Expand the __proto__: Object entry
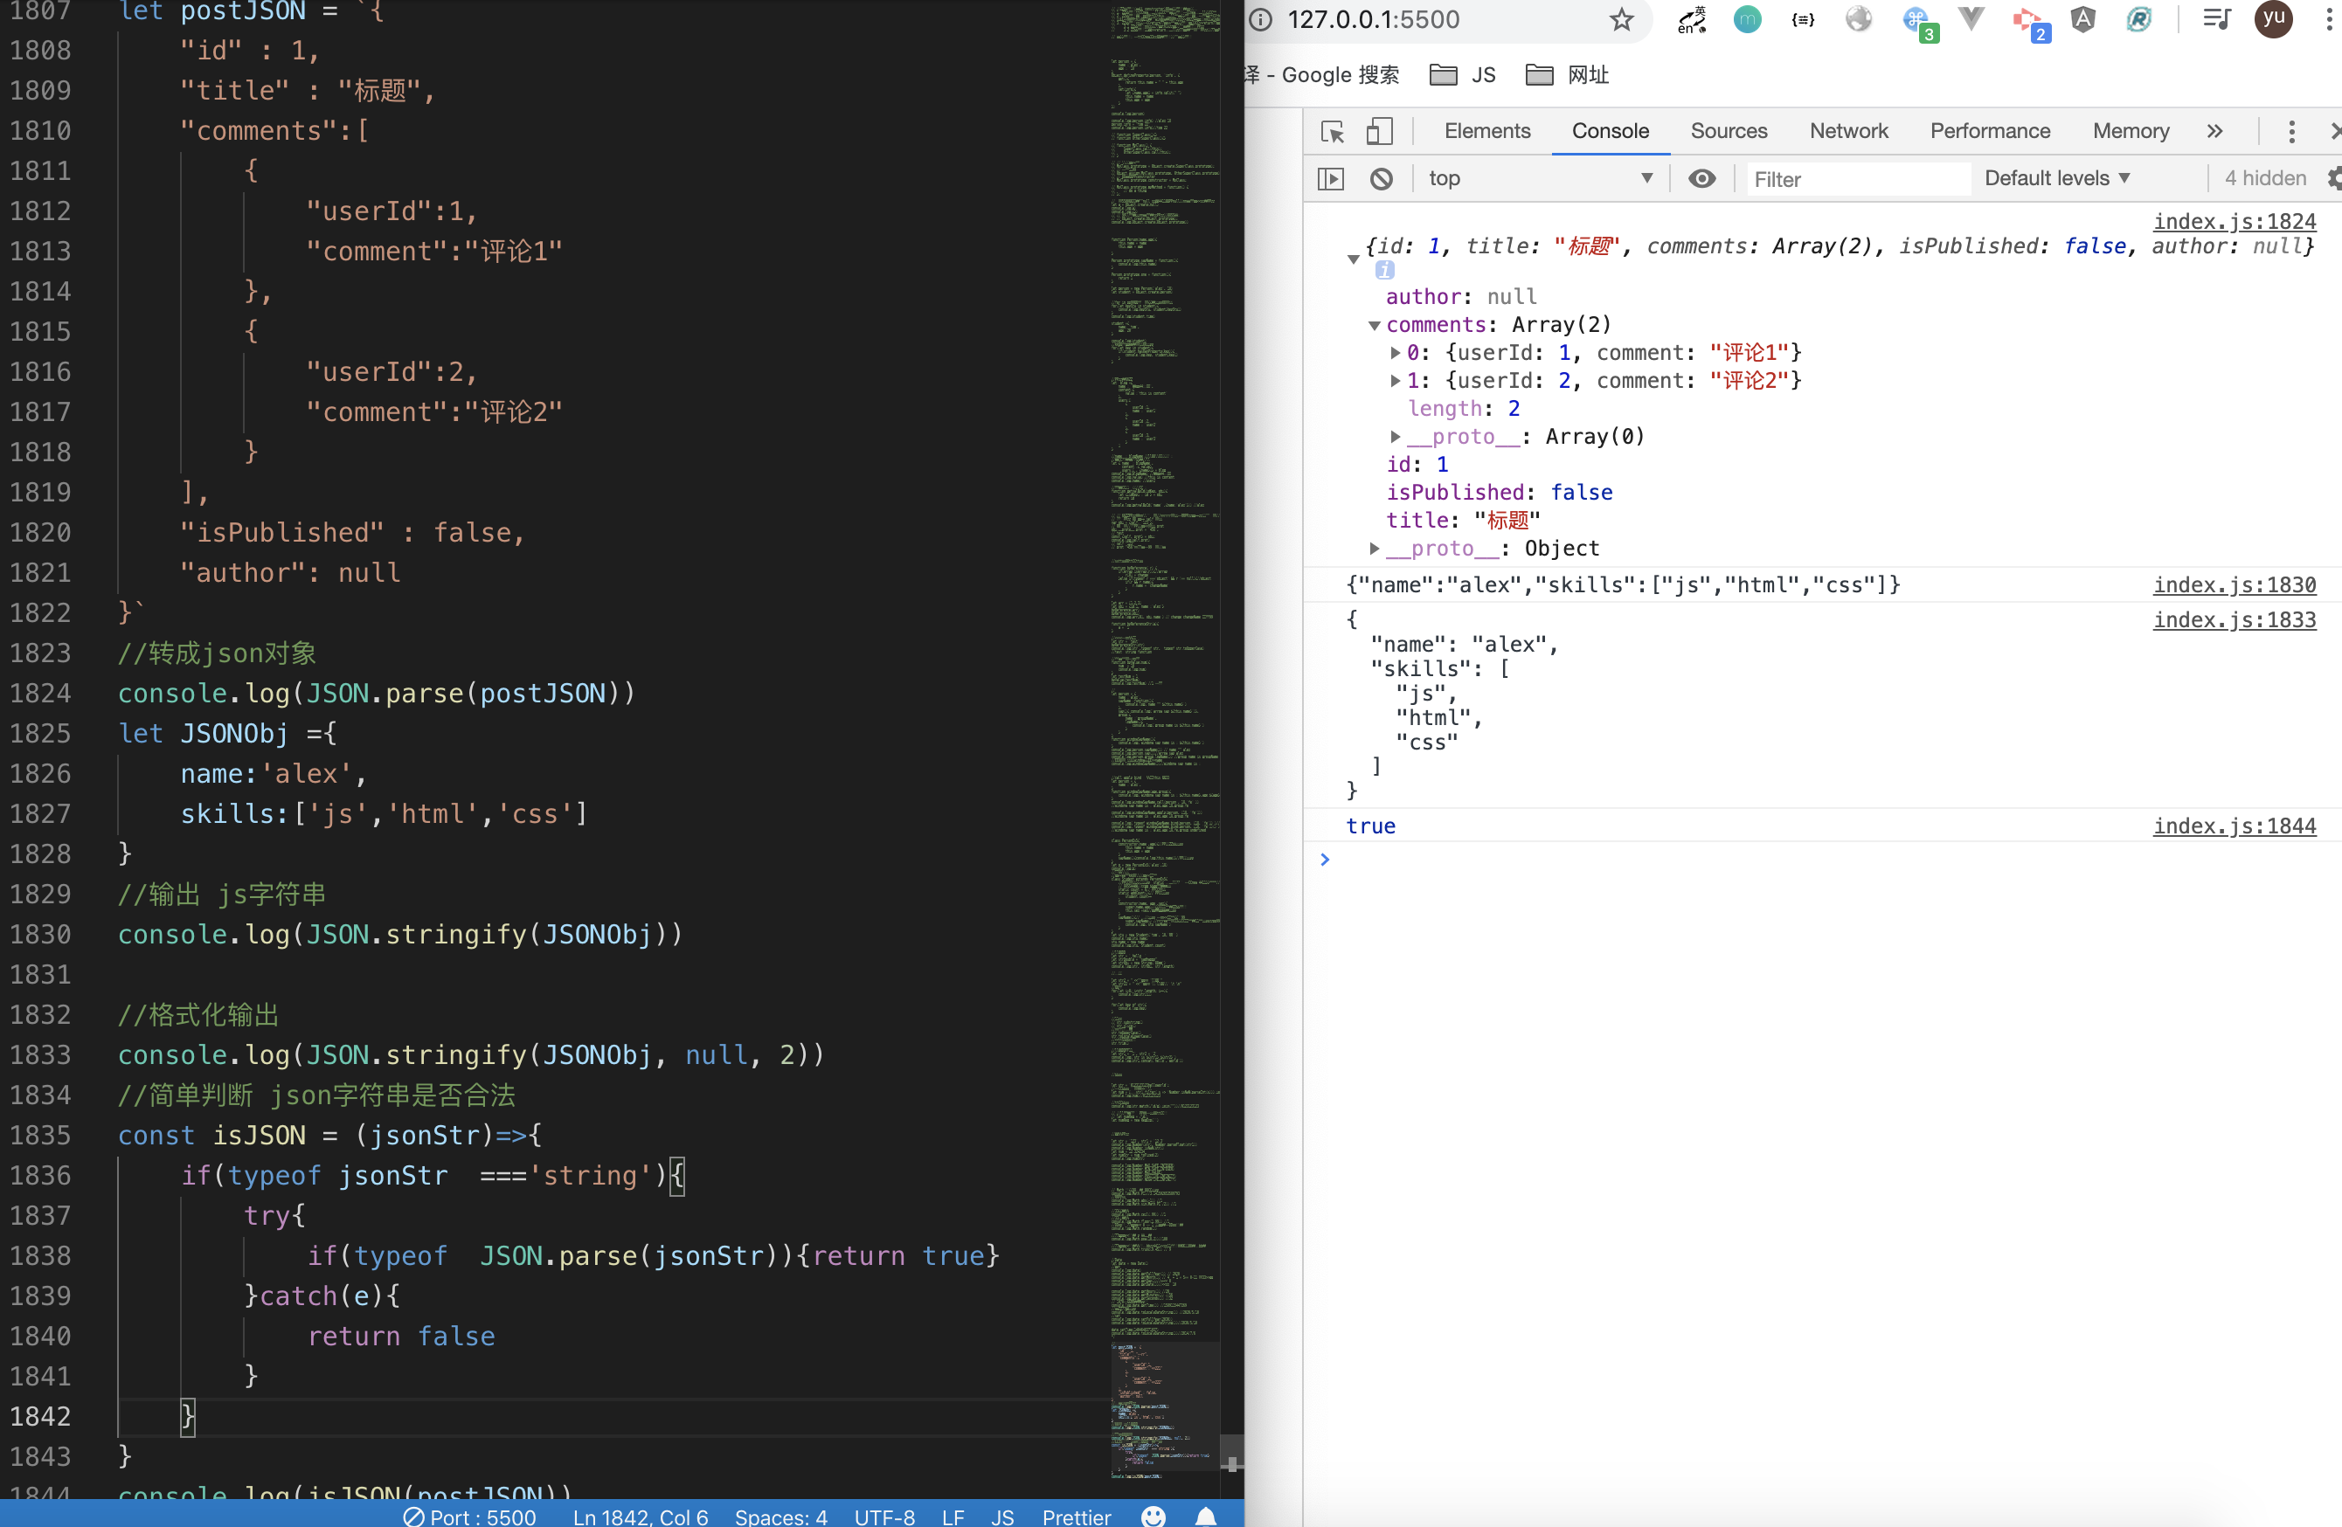2342x1527 pixels. [1375, 549]
